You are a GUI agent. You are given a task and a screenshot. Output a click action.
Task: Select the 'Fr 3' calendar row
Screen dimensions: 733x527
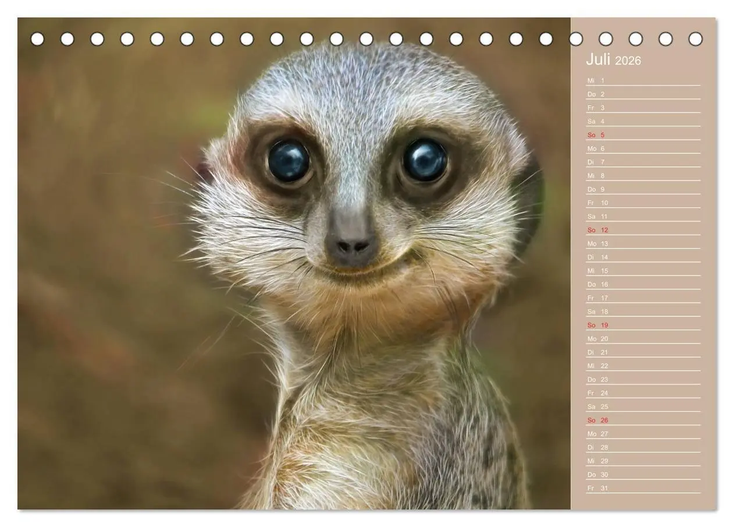643,108
